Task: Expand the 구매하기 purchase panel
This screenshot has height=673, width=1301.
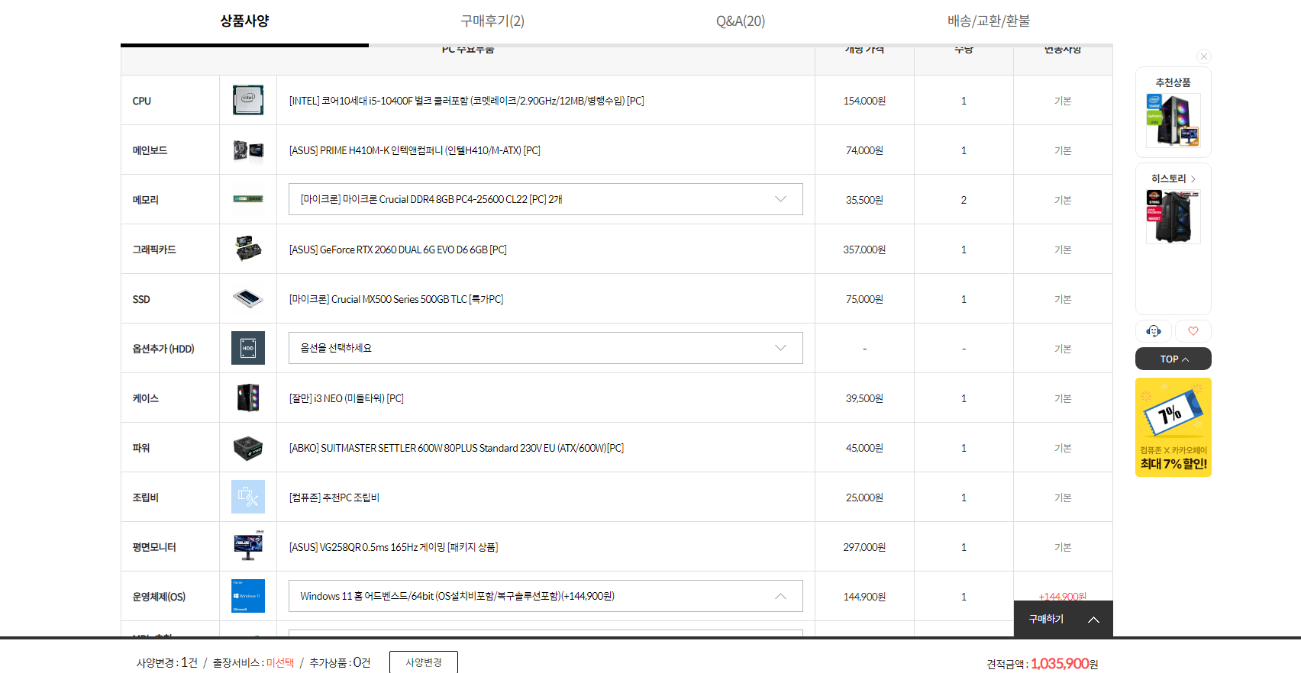Action: point(1064,619)
